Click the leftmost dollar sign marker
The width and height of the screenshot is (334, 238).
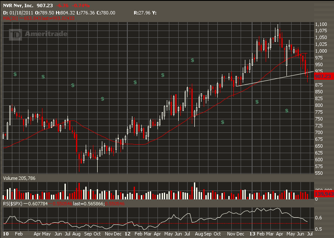coord(15,74)
